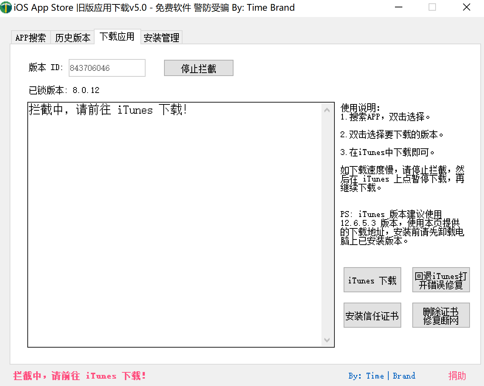Click the red status text 拦截中，请前往 iTunes 下载!

pos(79,376)
